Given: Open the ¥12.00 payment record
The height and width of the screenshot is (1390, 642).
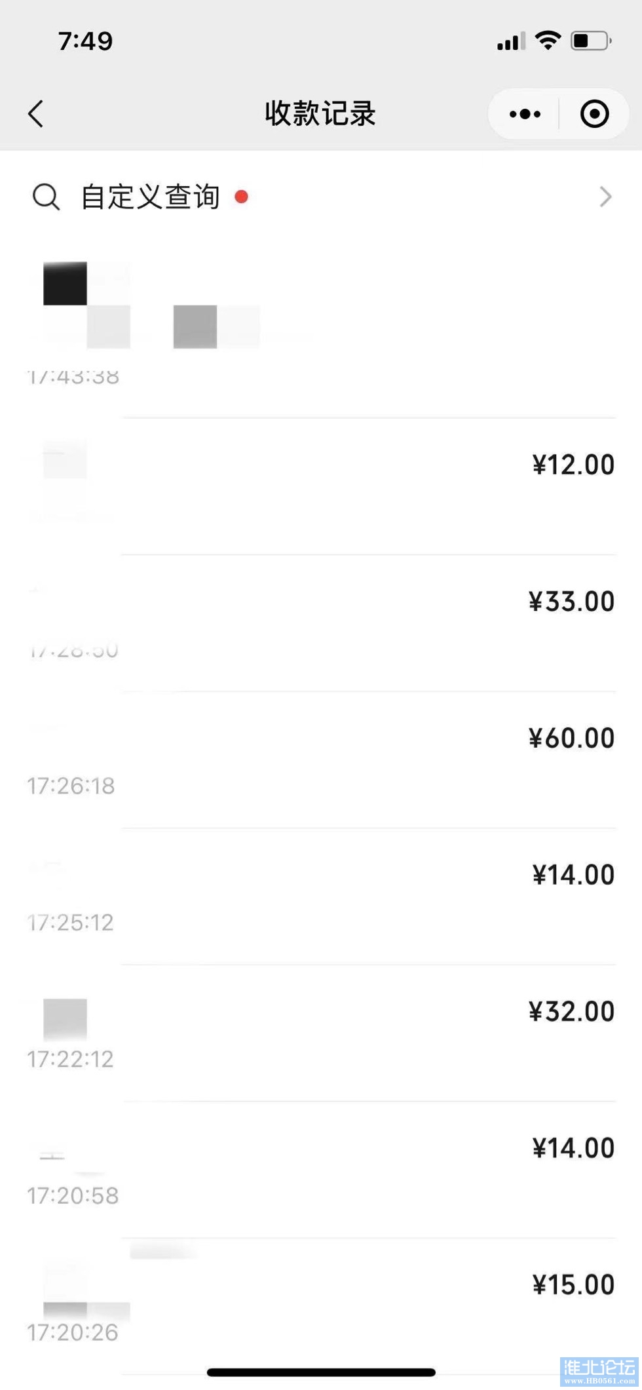Looking at the screenshot, I should (x=321, y=486).
